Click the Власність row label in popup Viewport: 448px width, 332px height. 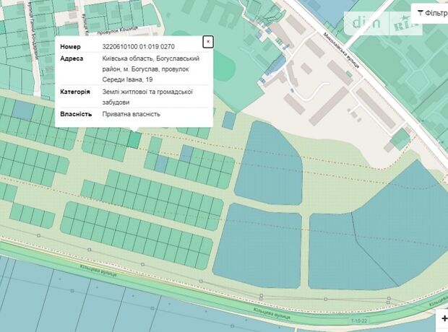76,114
